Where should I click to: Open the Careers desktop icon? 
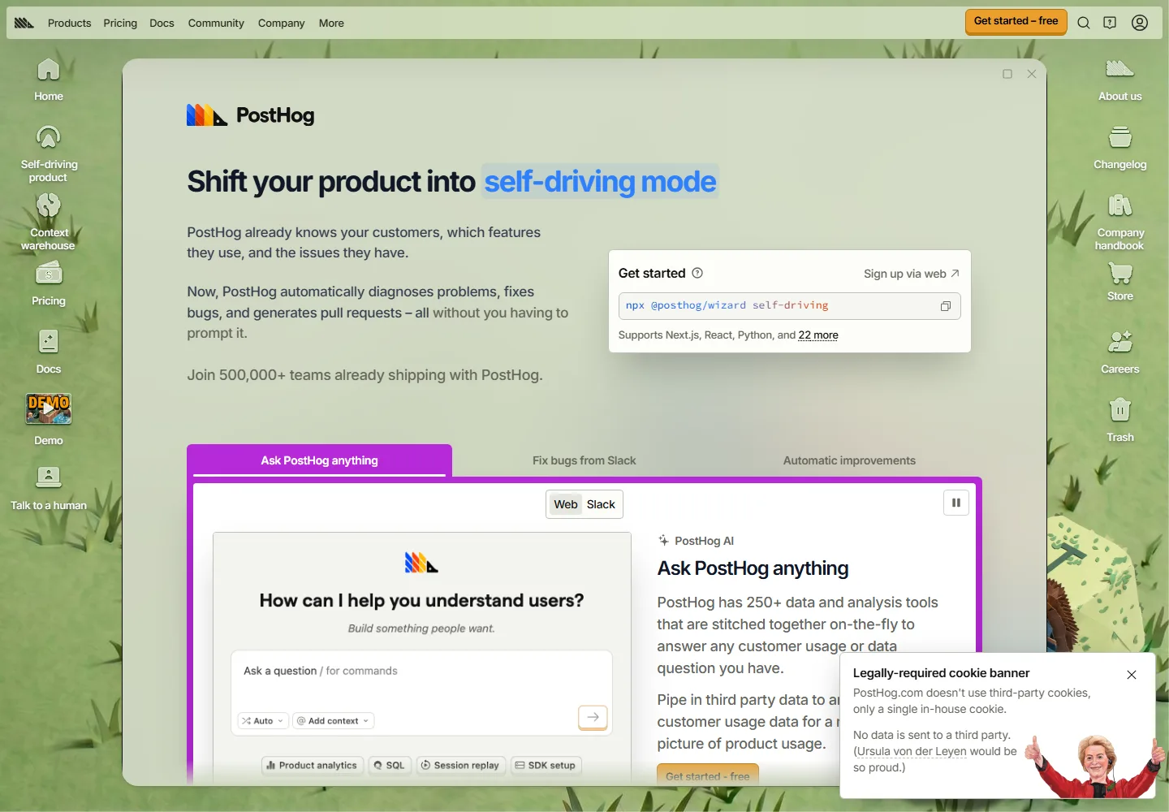pos(1120,352)
